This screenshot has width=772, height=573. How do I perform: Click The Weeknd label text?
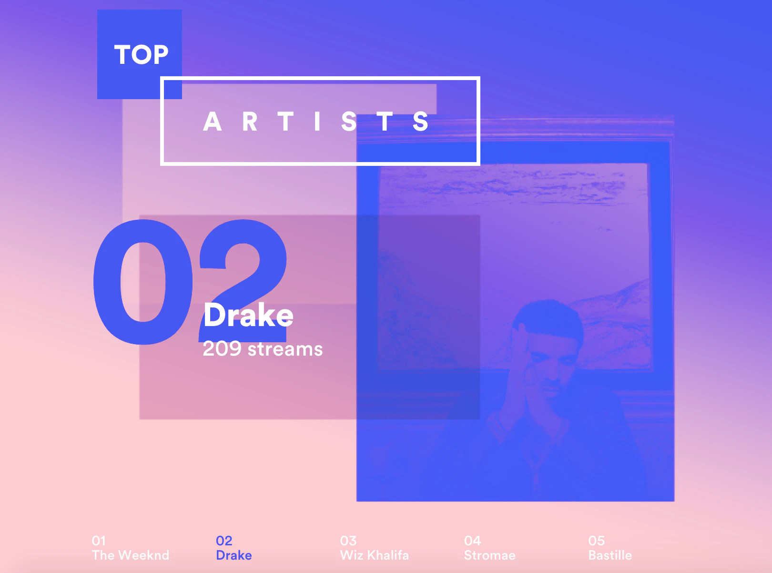pos(130,555)
